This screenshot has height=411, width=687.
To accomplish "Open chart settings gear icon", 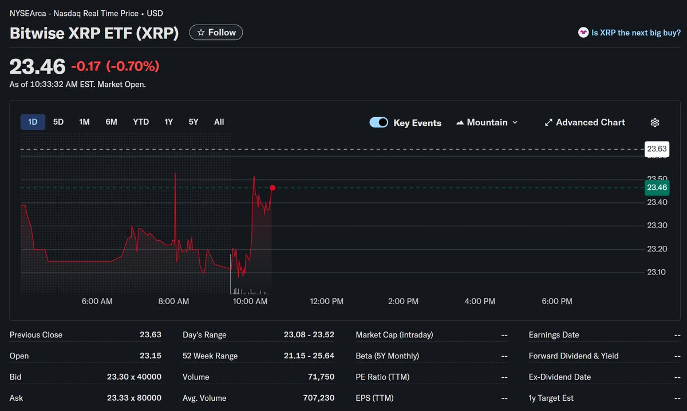I will coord(655,122).
